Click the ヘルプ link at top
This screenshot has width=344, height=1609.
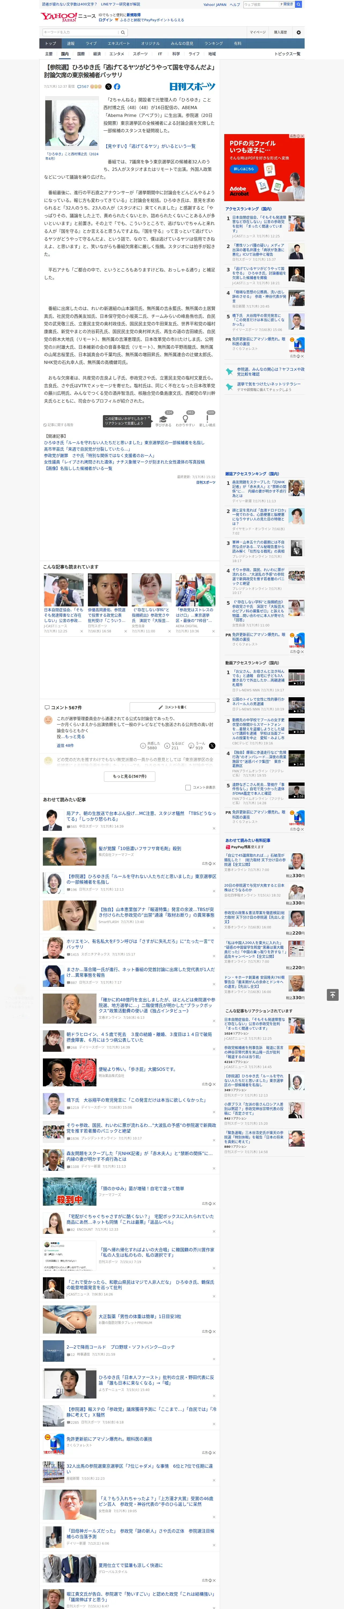pyautogui.click(x=235, y=4)
